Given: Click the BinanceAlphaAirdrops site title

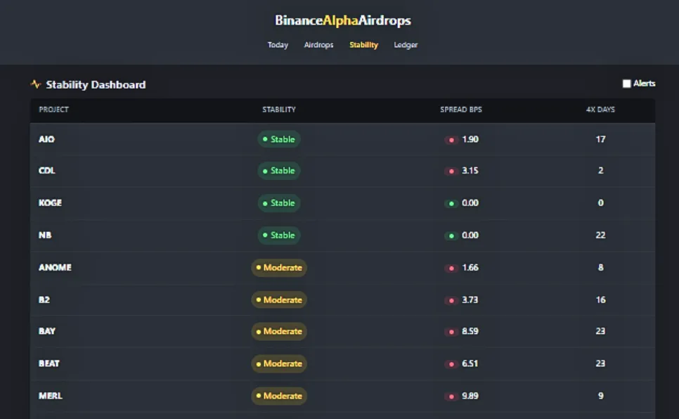Looking at the screenshot, I should coord(343,20).
